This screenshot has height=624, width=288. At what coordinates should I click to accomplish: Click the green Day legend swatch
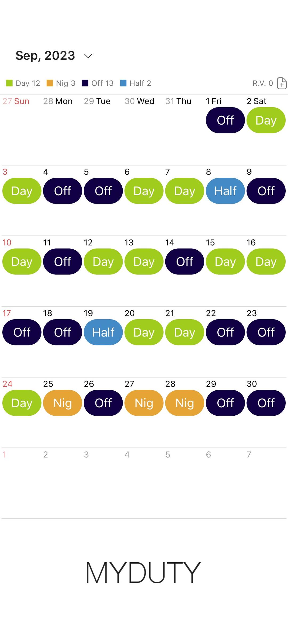pyautogui.click(x=9, y=83)
